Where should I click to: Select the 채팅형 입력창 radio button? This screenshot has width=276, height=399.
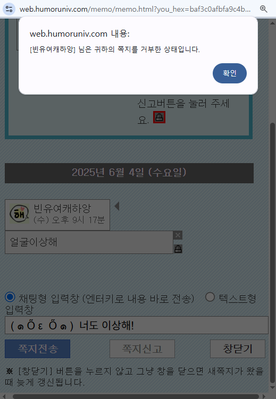[10, 297]
